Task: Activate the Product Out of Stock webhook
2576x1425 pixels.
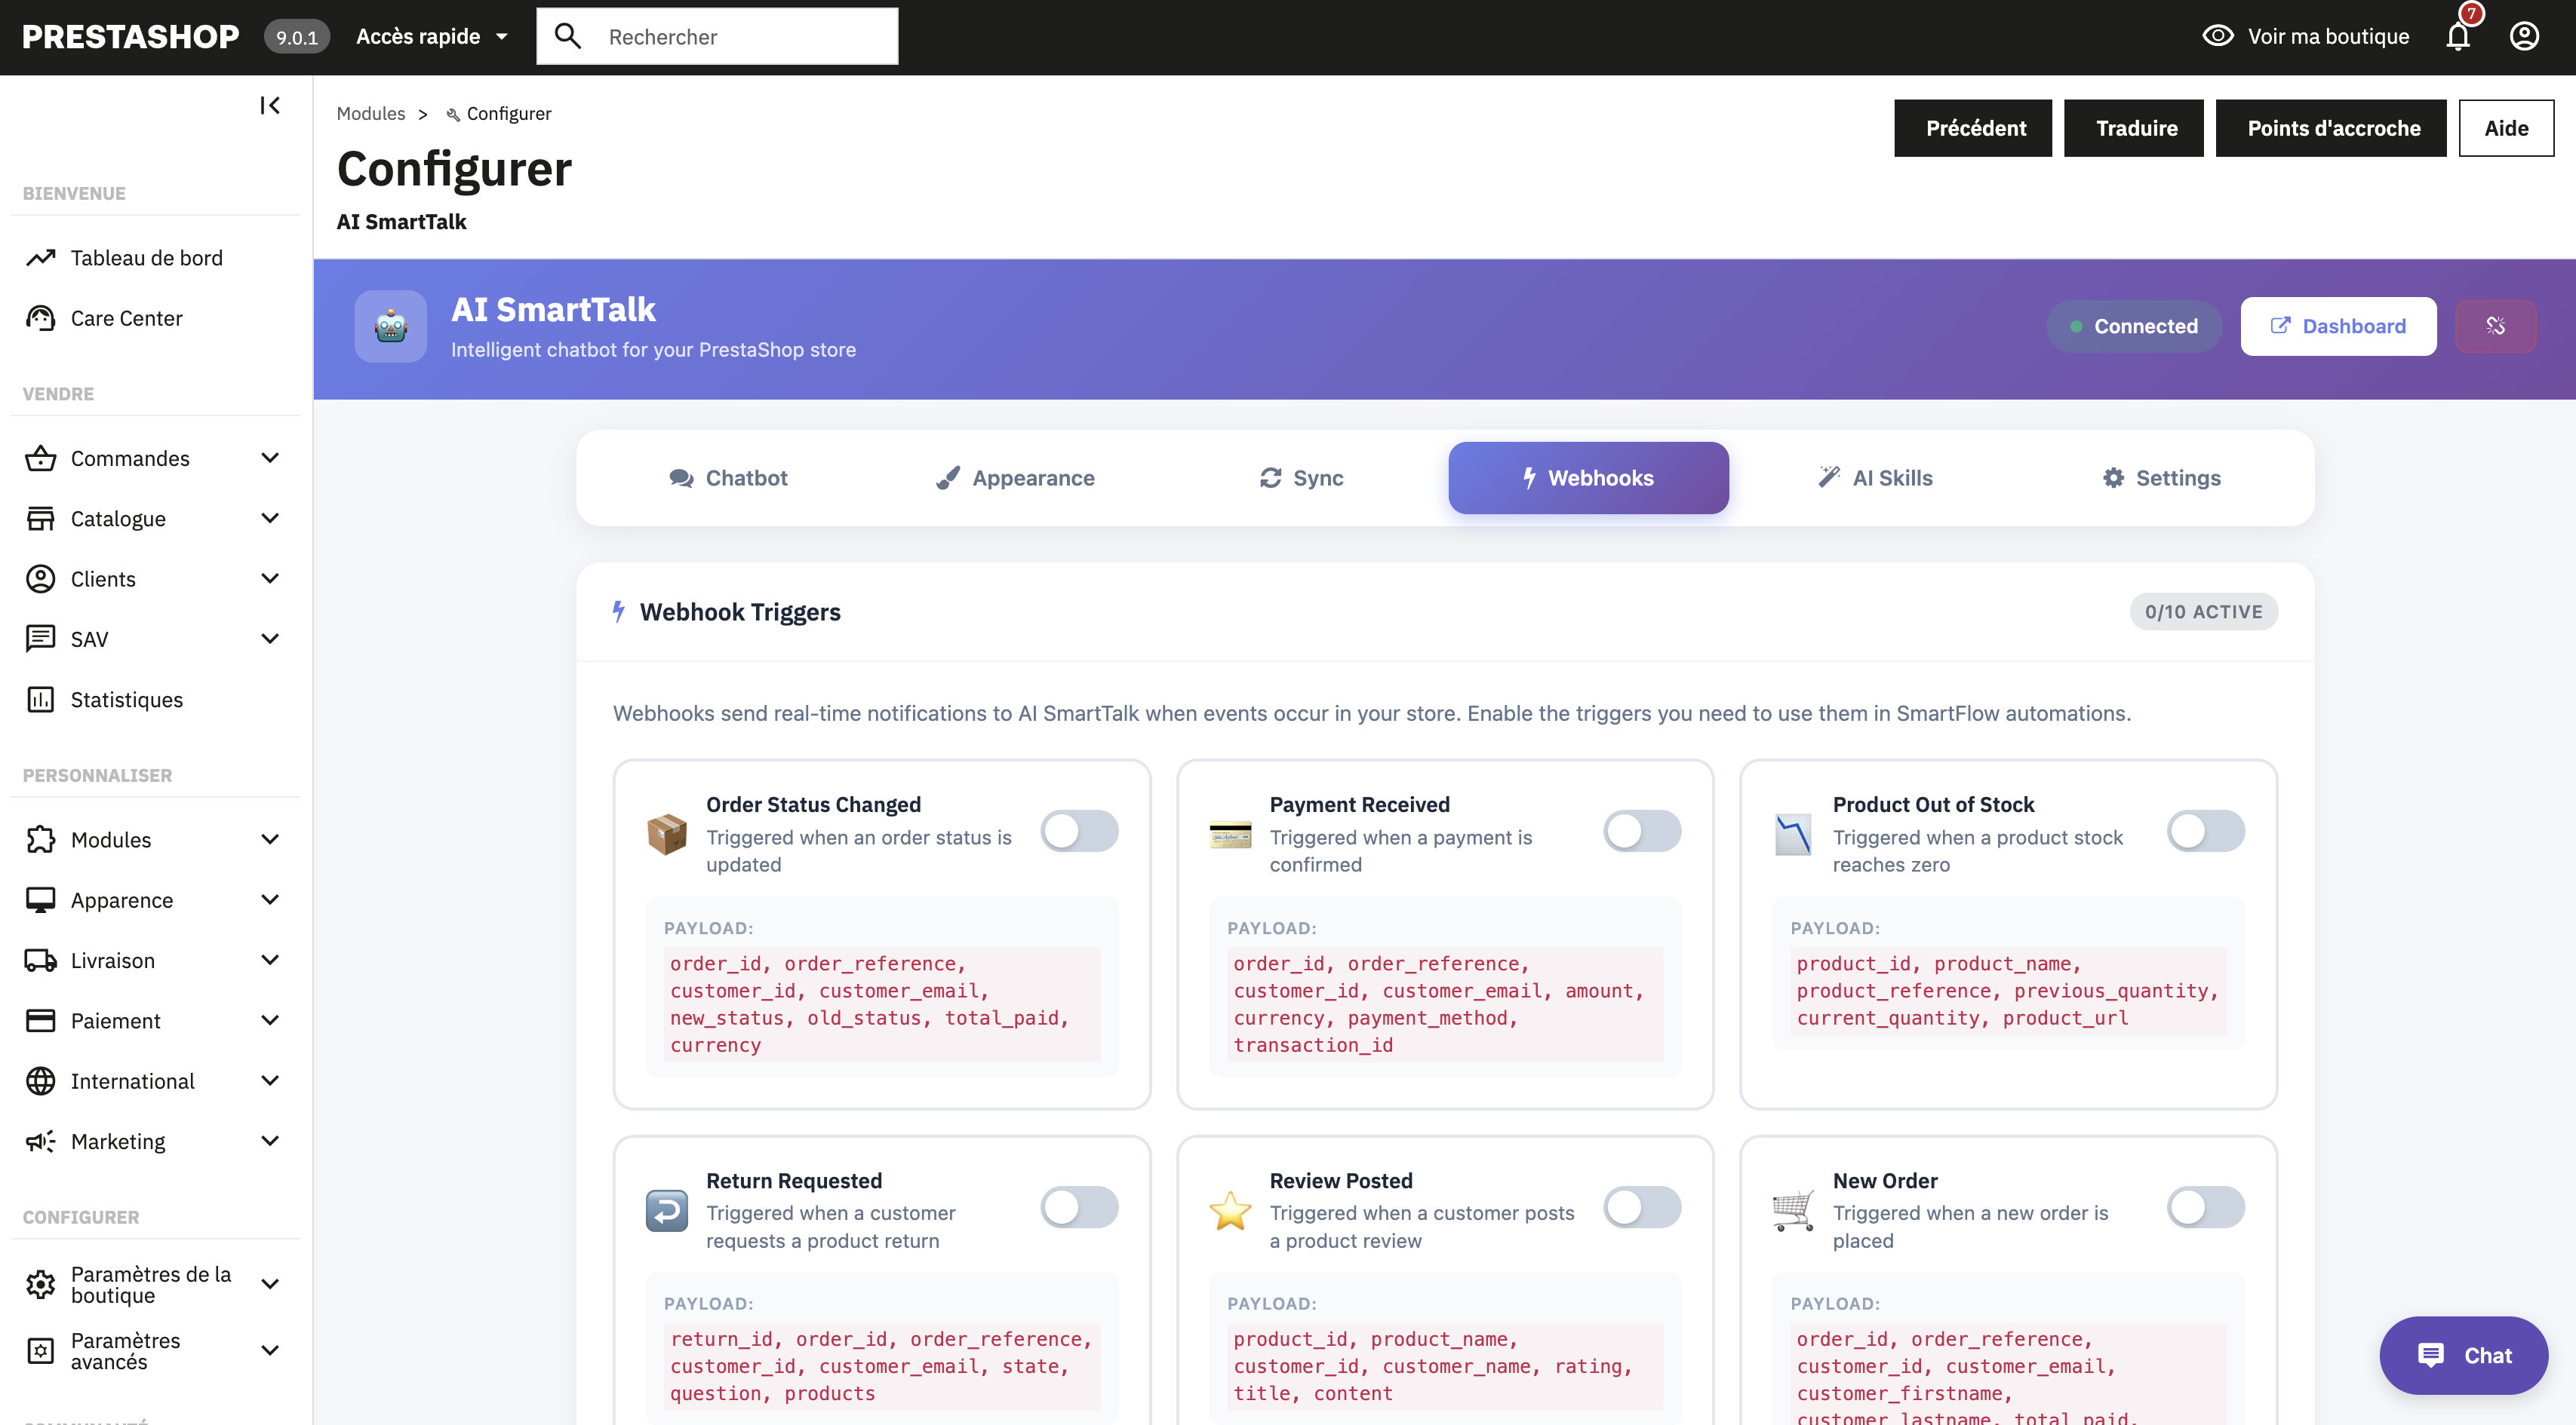Action: click(2206, 830)
